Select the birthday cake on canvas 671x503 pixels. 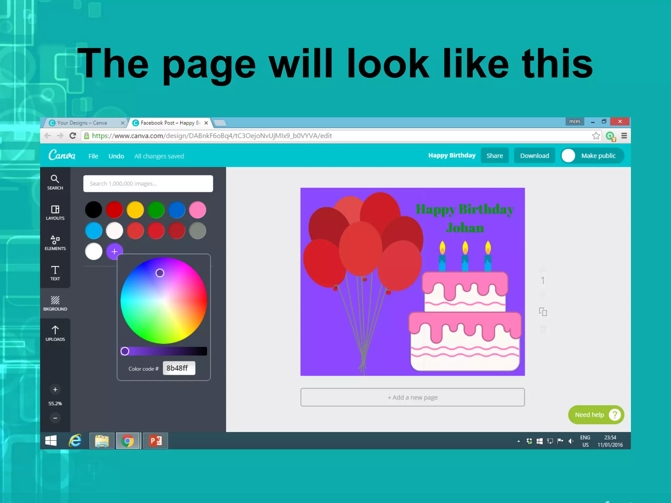[465, 306]
